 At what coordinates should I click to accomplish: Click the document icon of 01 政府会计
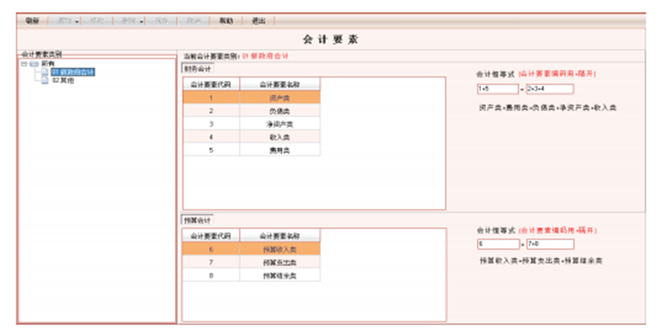(44, 72)
